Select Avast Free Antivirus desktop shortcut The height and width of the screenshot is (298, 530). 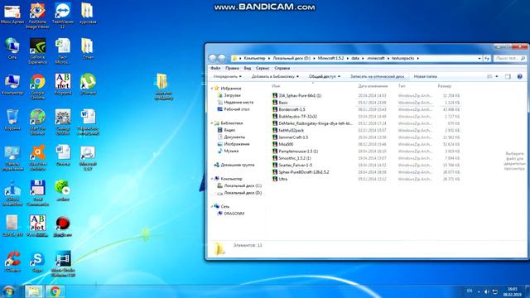tap(37, 157)
